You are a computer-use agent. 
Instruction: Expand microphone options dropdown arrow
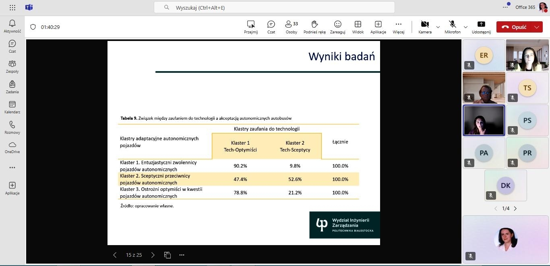466,27
